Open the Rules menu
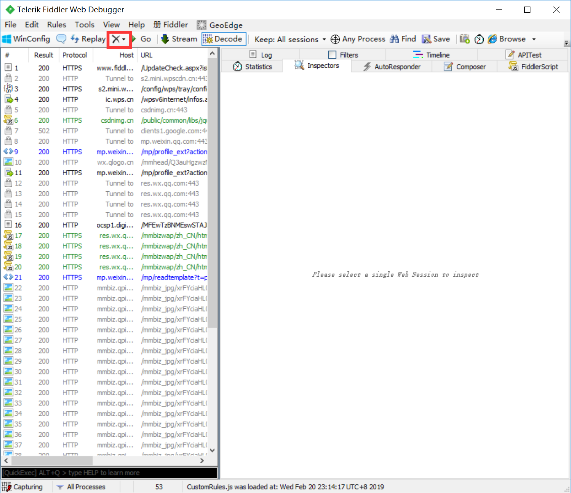571x493 pixels. pos(57,25)
